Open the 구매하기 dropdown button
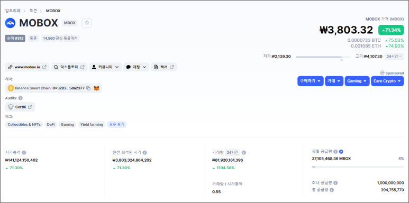The image size is (409, 203). pos(311,81)
